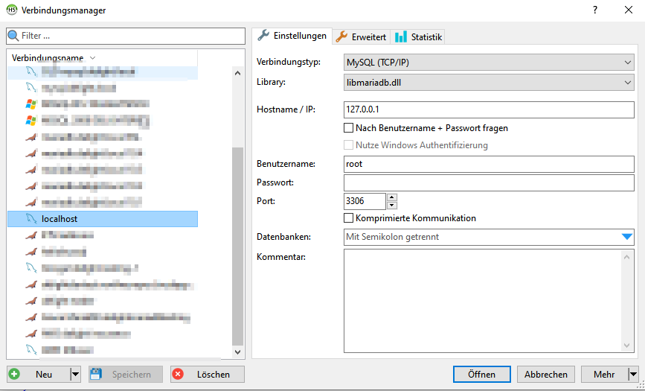The image size is (645, 391).
Task: Open the Datenbanken dropdown list
Action: (x=627, y=237)
